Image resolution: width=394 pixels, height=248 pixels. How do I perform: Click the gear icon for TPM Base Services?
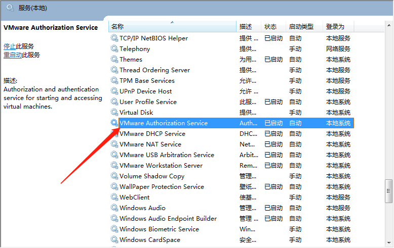click(x=114, y=80)
